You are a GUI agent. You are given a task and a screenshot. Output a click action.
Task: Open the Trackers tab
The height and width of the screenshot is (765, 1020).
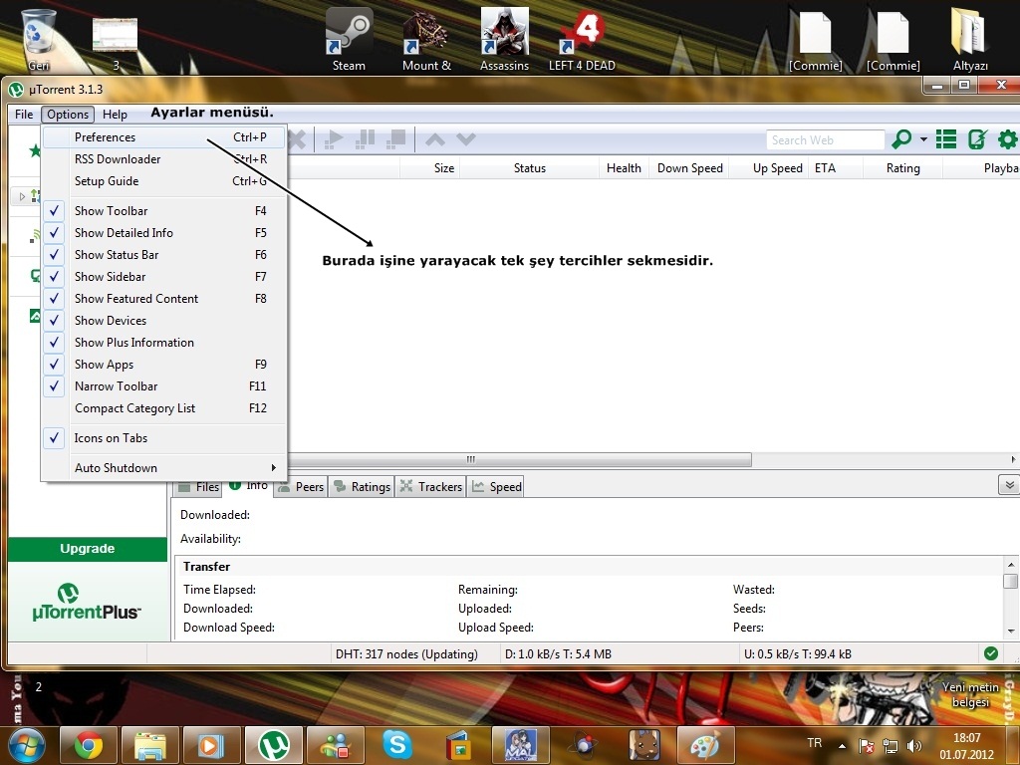coord(430,487)
